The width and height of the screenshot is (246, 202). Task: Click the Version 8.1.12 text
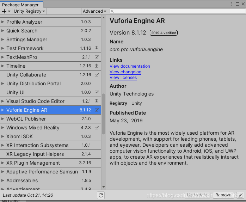point(128,33)
